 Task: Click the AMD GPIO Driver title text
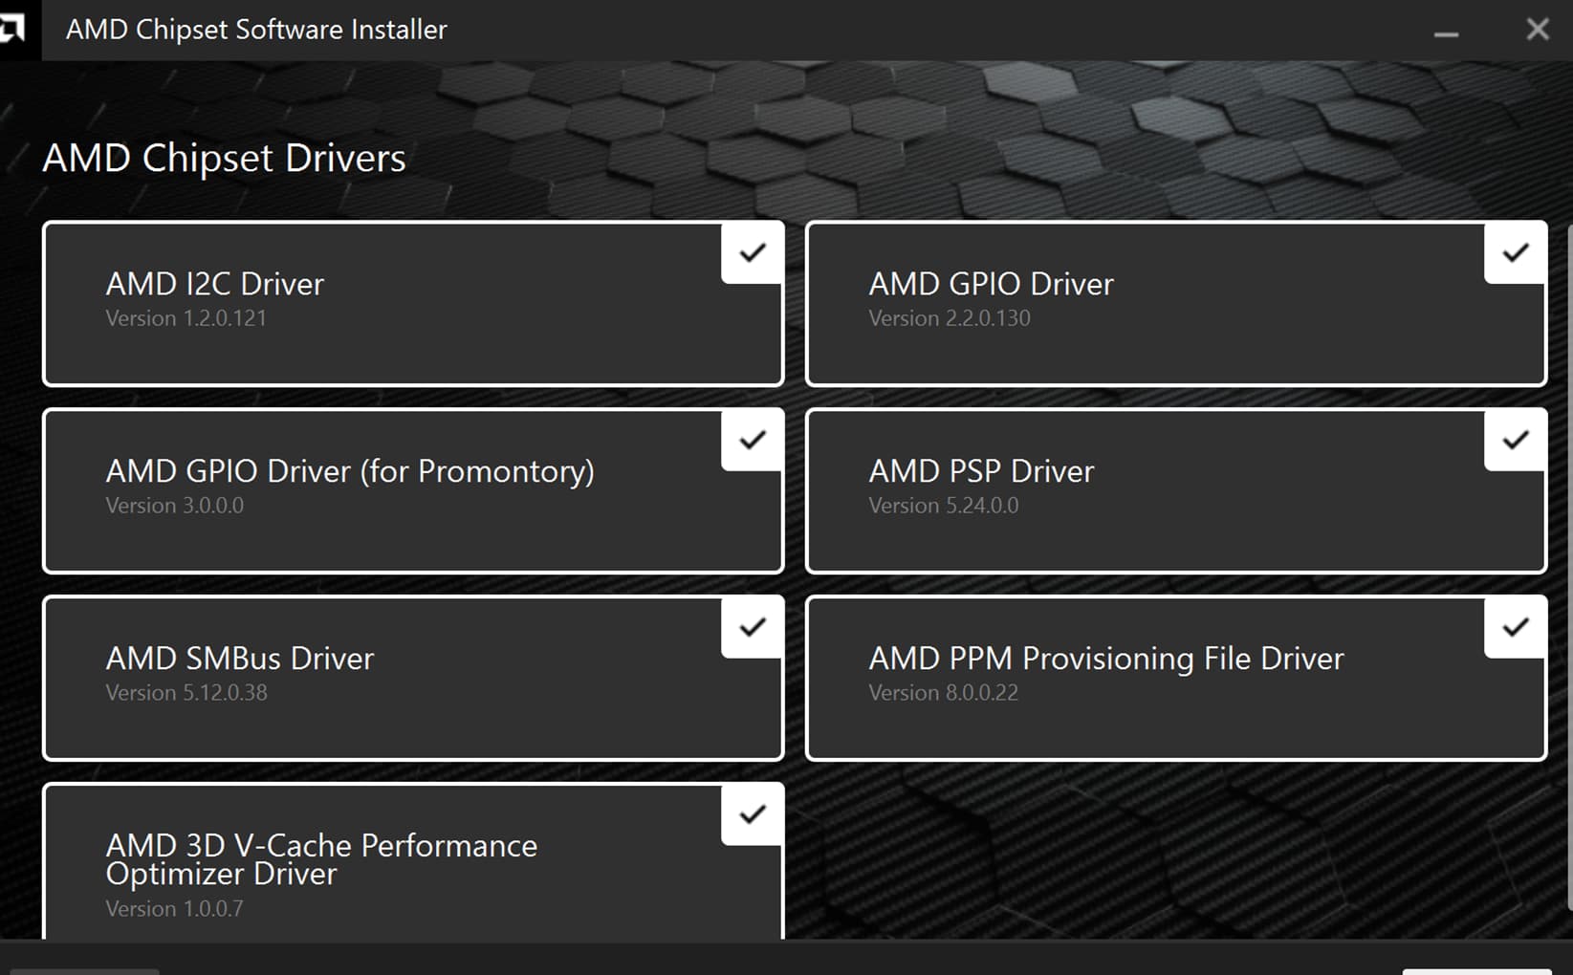pyautogui.click(x=991, y=284)
